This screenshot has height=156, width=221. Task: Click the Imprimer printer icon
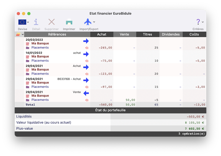pos(69,22)
